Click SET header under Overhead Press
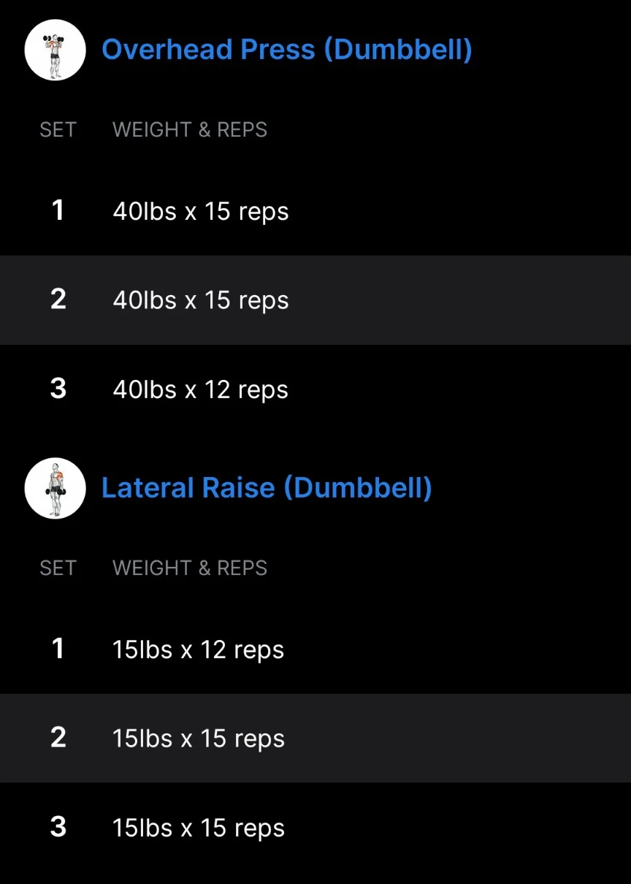The height and width of the screenshot is (884, 631). pos(58,130)
